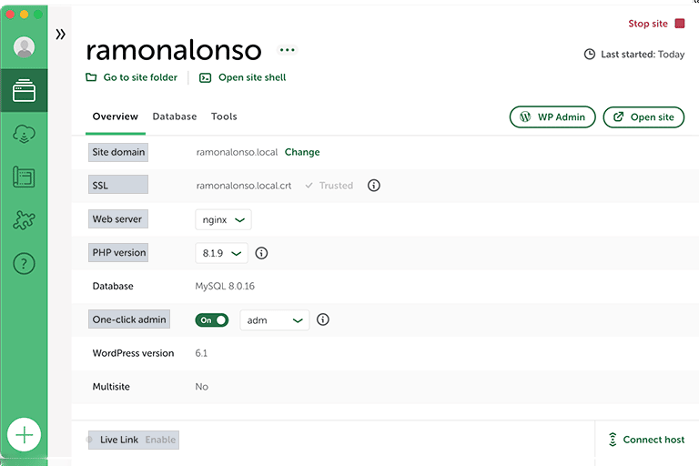The height and width of the screenshot is (466, 699).
Task: Switch to the Tools tab
Action: coord(224,116)
